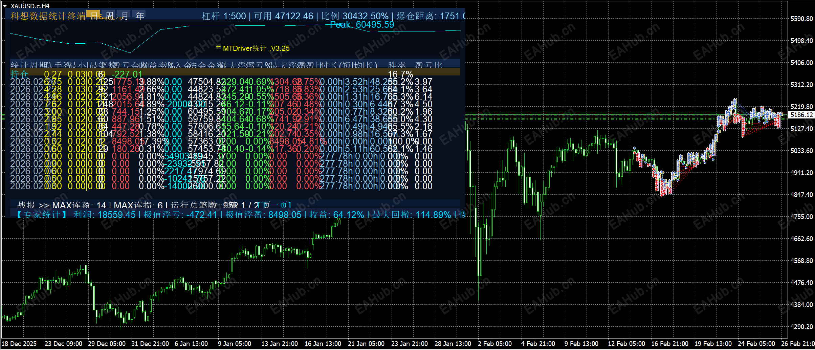
Task: Click the Peak: 60495.59 equity label
Action: pyautogui.click(x=362, y=25)
